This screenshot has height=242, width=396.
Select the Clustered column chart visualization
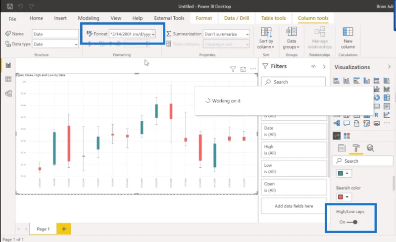[367, 81]
